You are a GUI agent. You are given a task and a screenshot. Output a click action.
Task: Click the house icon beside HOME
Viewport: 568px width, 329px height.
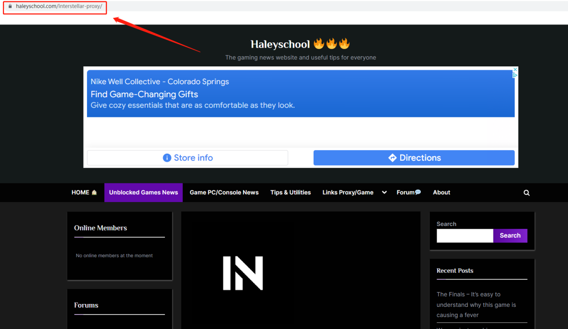point(94,192)
